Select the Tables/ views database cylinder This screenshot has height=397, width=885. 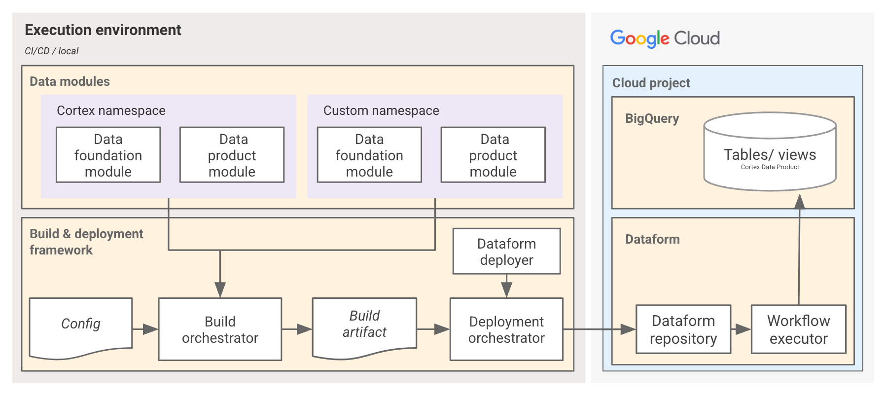click(770, 152)
